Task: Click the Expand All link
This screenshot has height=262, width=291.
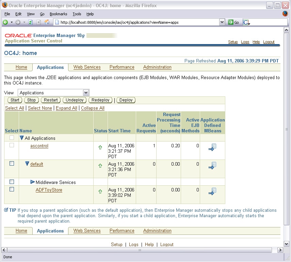Action: pyautogui.click(x=66, y=108)
